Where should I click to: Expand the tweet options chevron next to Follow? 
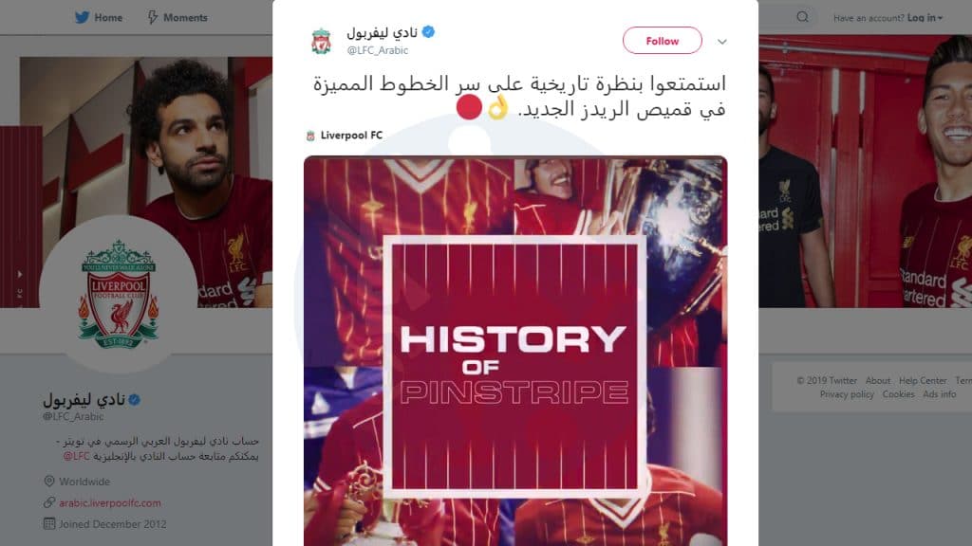722,42
